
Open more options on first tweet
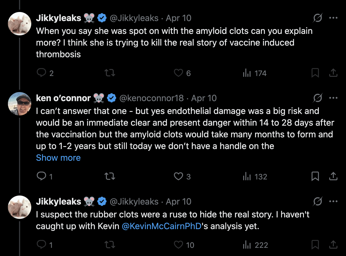(x=333, y=18)
